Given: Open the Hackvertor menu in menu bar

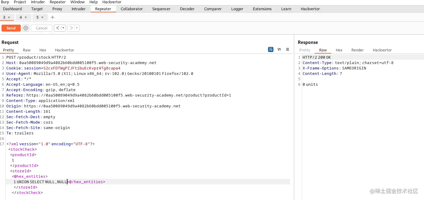Looking at the screenshot, I should 112,2.
